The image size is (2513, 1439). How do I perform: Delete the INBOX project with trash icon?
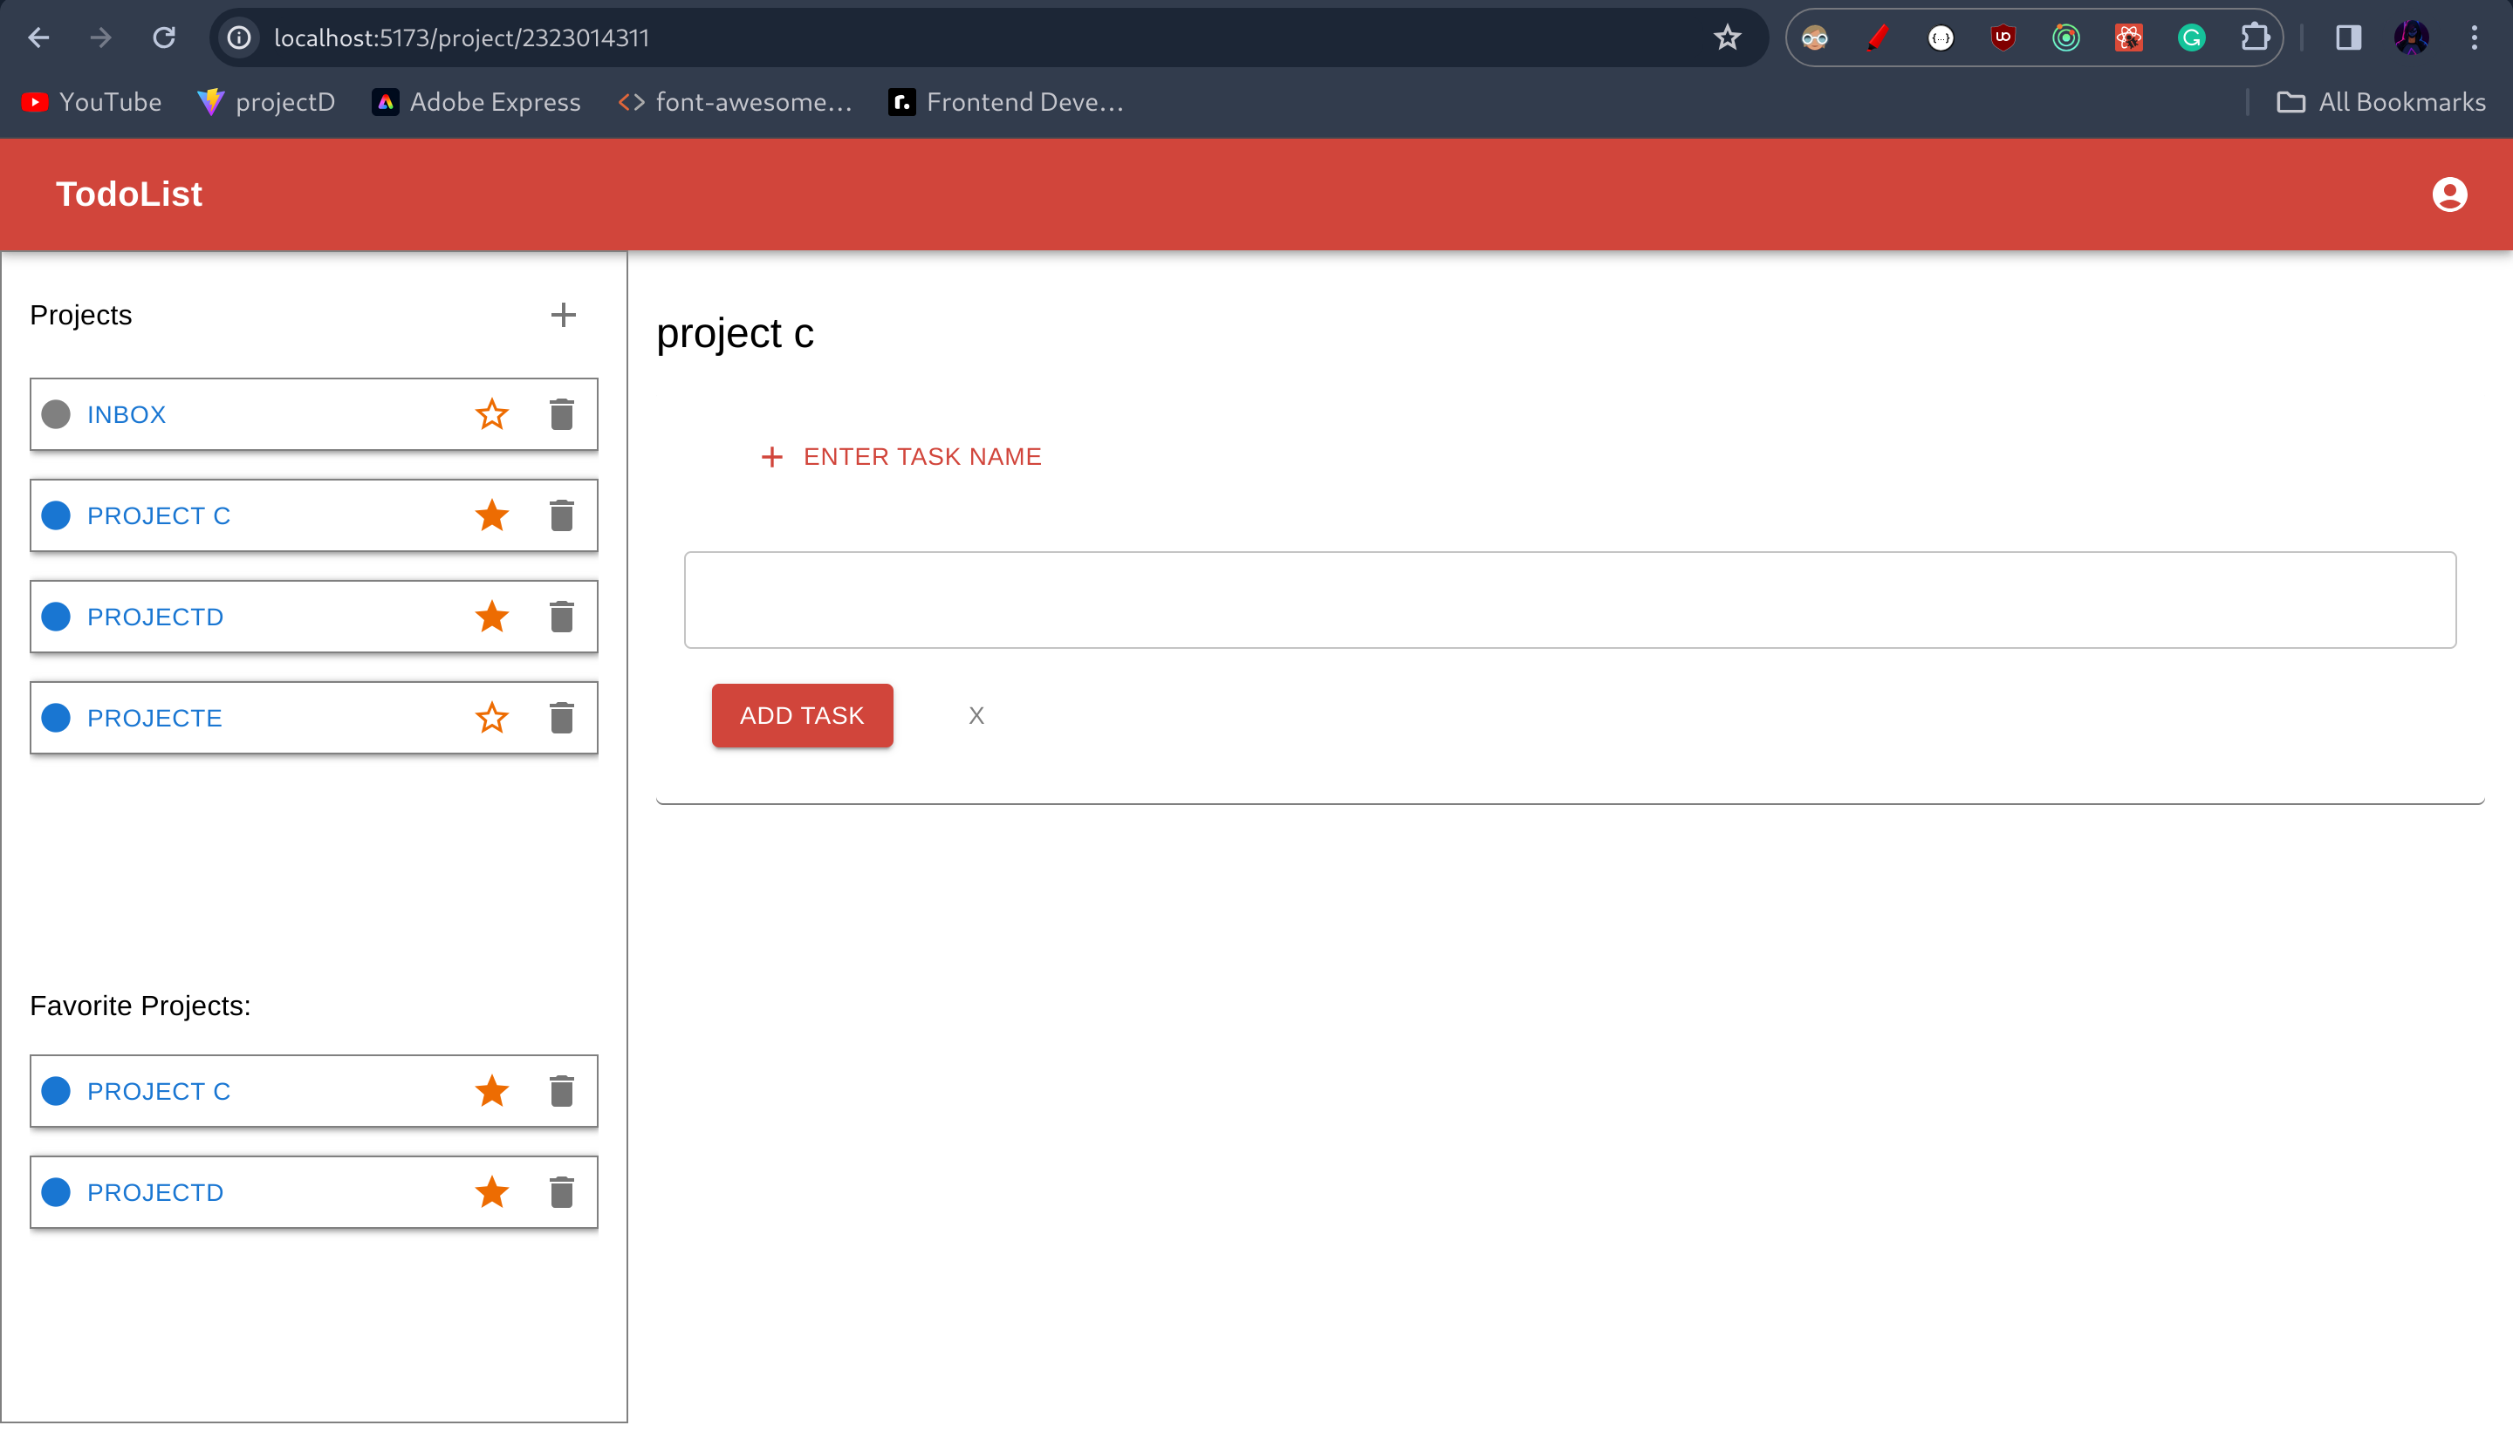[562, 414]
